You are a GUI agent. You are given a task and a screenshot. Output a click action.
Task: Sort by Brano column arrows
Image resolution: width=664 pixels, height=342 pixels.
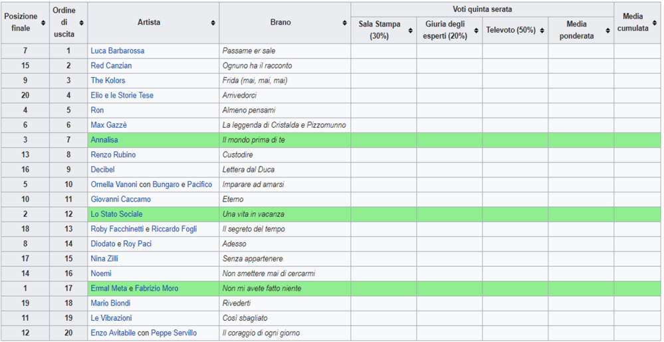pyautogui.click(x=345, y=23)
